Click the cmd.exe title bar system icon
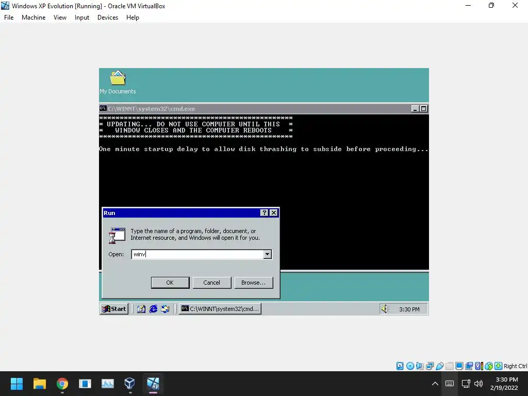Image resolution: width=528 pixels, height=396 pixels. point(103,108)
